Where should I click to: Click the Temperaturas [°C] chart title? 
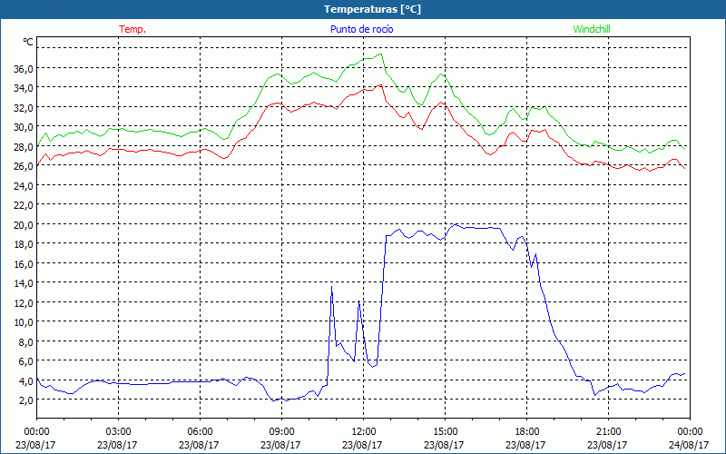[x=372, y=9]
